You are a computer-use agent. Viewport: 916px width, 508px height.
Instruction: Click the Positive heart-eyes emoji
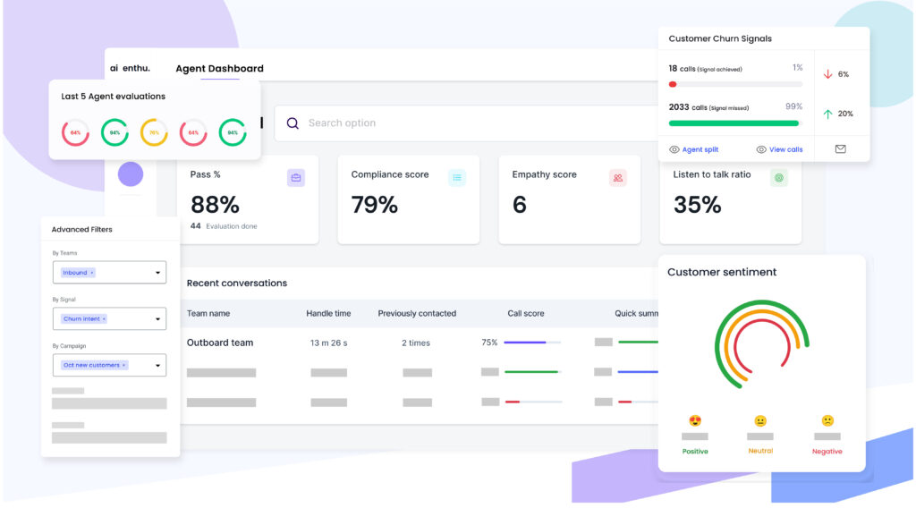click(695, 421)
